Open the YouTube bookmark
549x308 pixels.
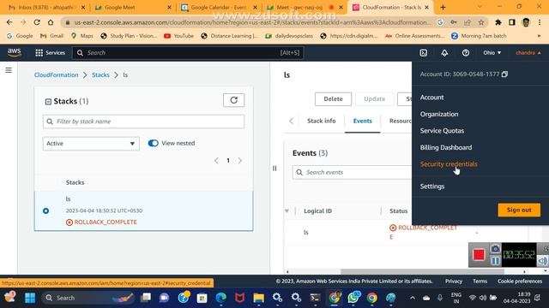[x=178, y=36]
